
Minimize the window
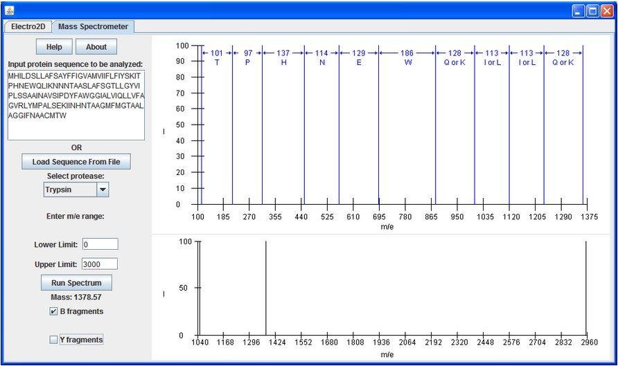click(579, 11)
